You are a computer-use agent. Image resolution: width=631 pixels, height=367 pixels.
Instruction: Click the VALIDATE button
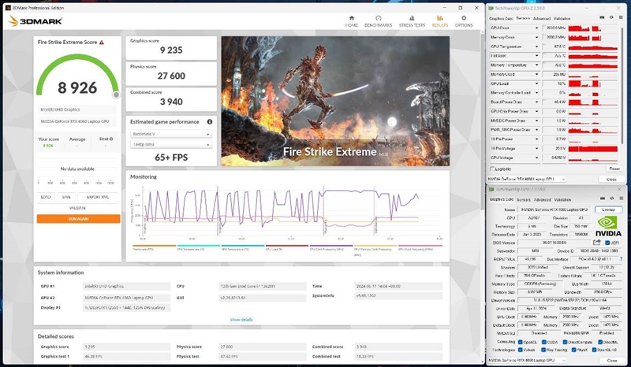coord(77,208)
